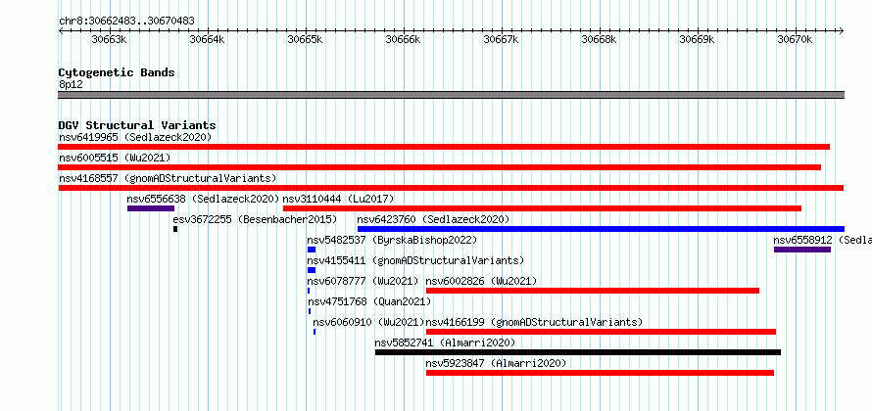Select the small blue nsv5482537 block
Image resolution: width=872 pixels, height=411 pixels.
(x=312, y=250)
